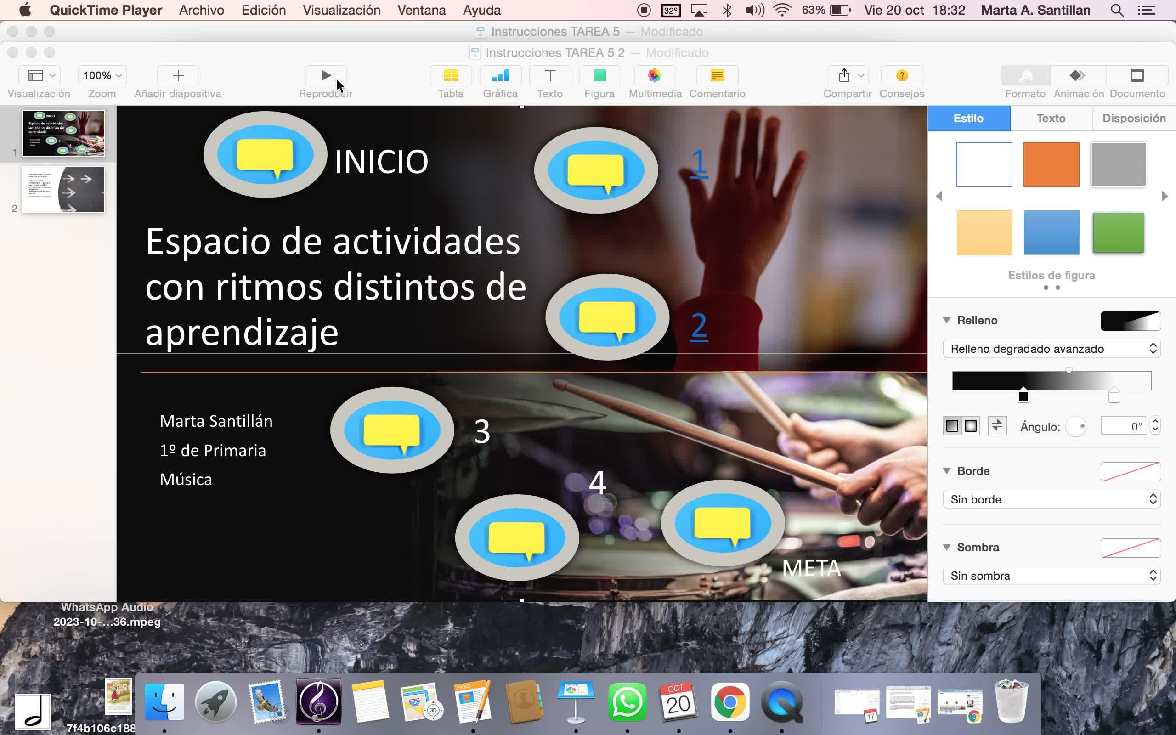Screen dimensions: 1176x735
Task: Open the Consejos help icon
Action: [901, 75]
